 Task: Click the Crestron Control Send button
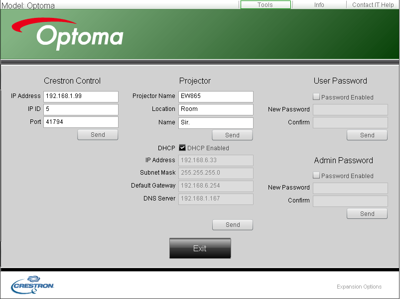click(x=98, y=135)
